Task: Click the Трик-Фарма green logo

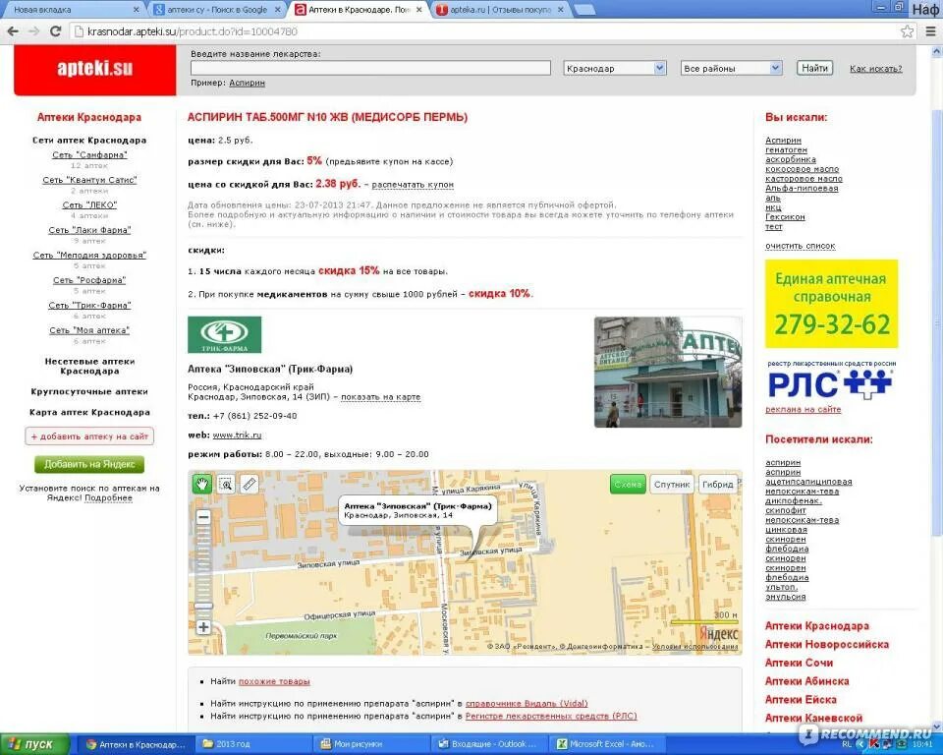Action: click(x=224, y=334)
